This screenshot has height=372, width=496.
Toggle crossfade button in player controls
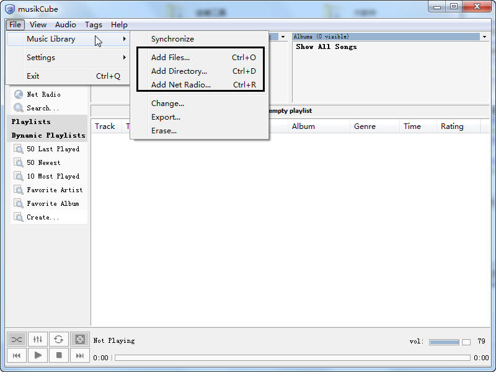tap(17, 339)
